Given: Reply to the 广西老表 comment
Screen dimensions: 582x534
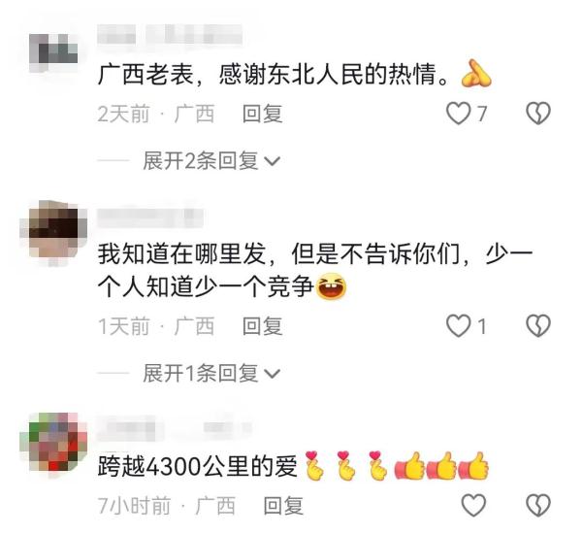Looking at the screenshot, I should [x=263, y=114].
